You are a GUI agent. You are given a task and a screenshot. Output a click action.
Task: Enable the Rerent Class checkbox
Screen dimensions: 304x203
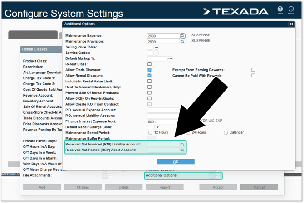[x=150, y=64]
